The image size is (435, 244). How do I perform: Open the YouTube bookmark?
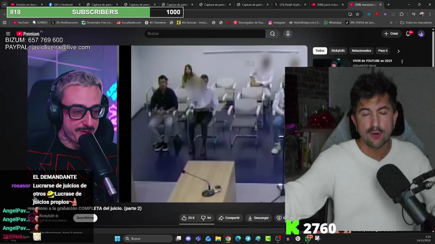[21, 23]
